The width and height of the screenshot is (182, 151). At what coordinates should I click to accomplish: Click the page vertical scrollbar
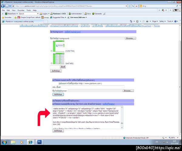coord(180,87)
